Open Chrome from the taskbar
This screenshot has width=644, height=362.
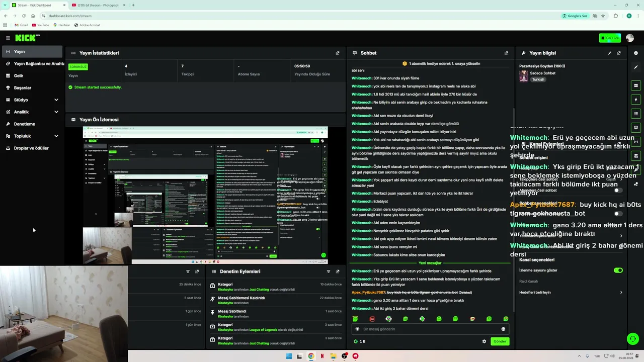311,356
